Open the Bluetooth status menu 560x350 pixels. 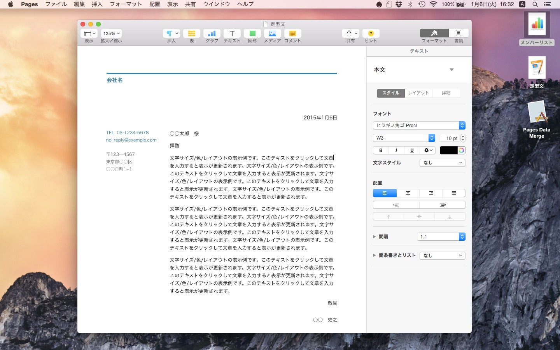[410, 4]
